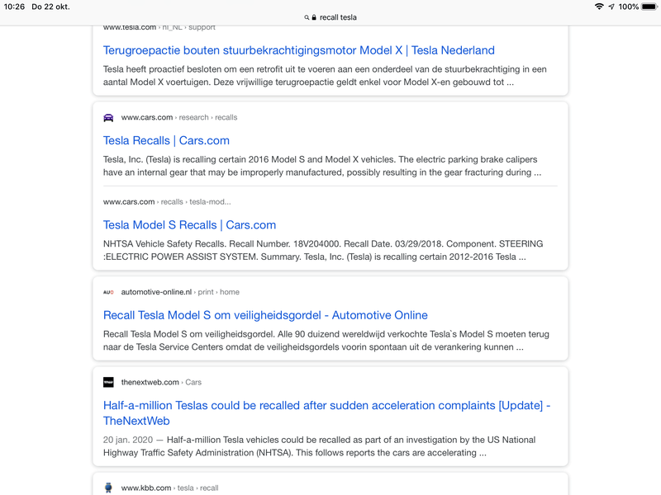Open Terugroepactie bouten stuurbekrachtigingsmotor Model X link
The image size is (661, 495).
(x=299, y=50)
